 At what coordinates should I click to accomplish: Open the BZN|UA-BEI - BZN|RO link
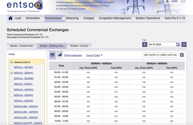coord(26,112)
